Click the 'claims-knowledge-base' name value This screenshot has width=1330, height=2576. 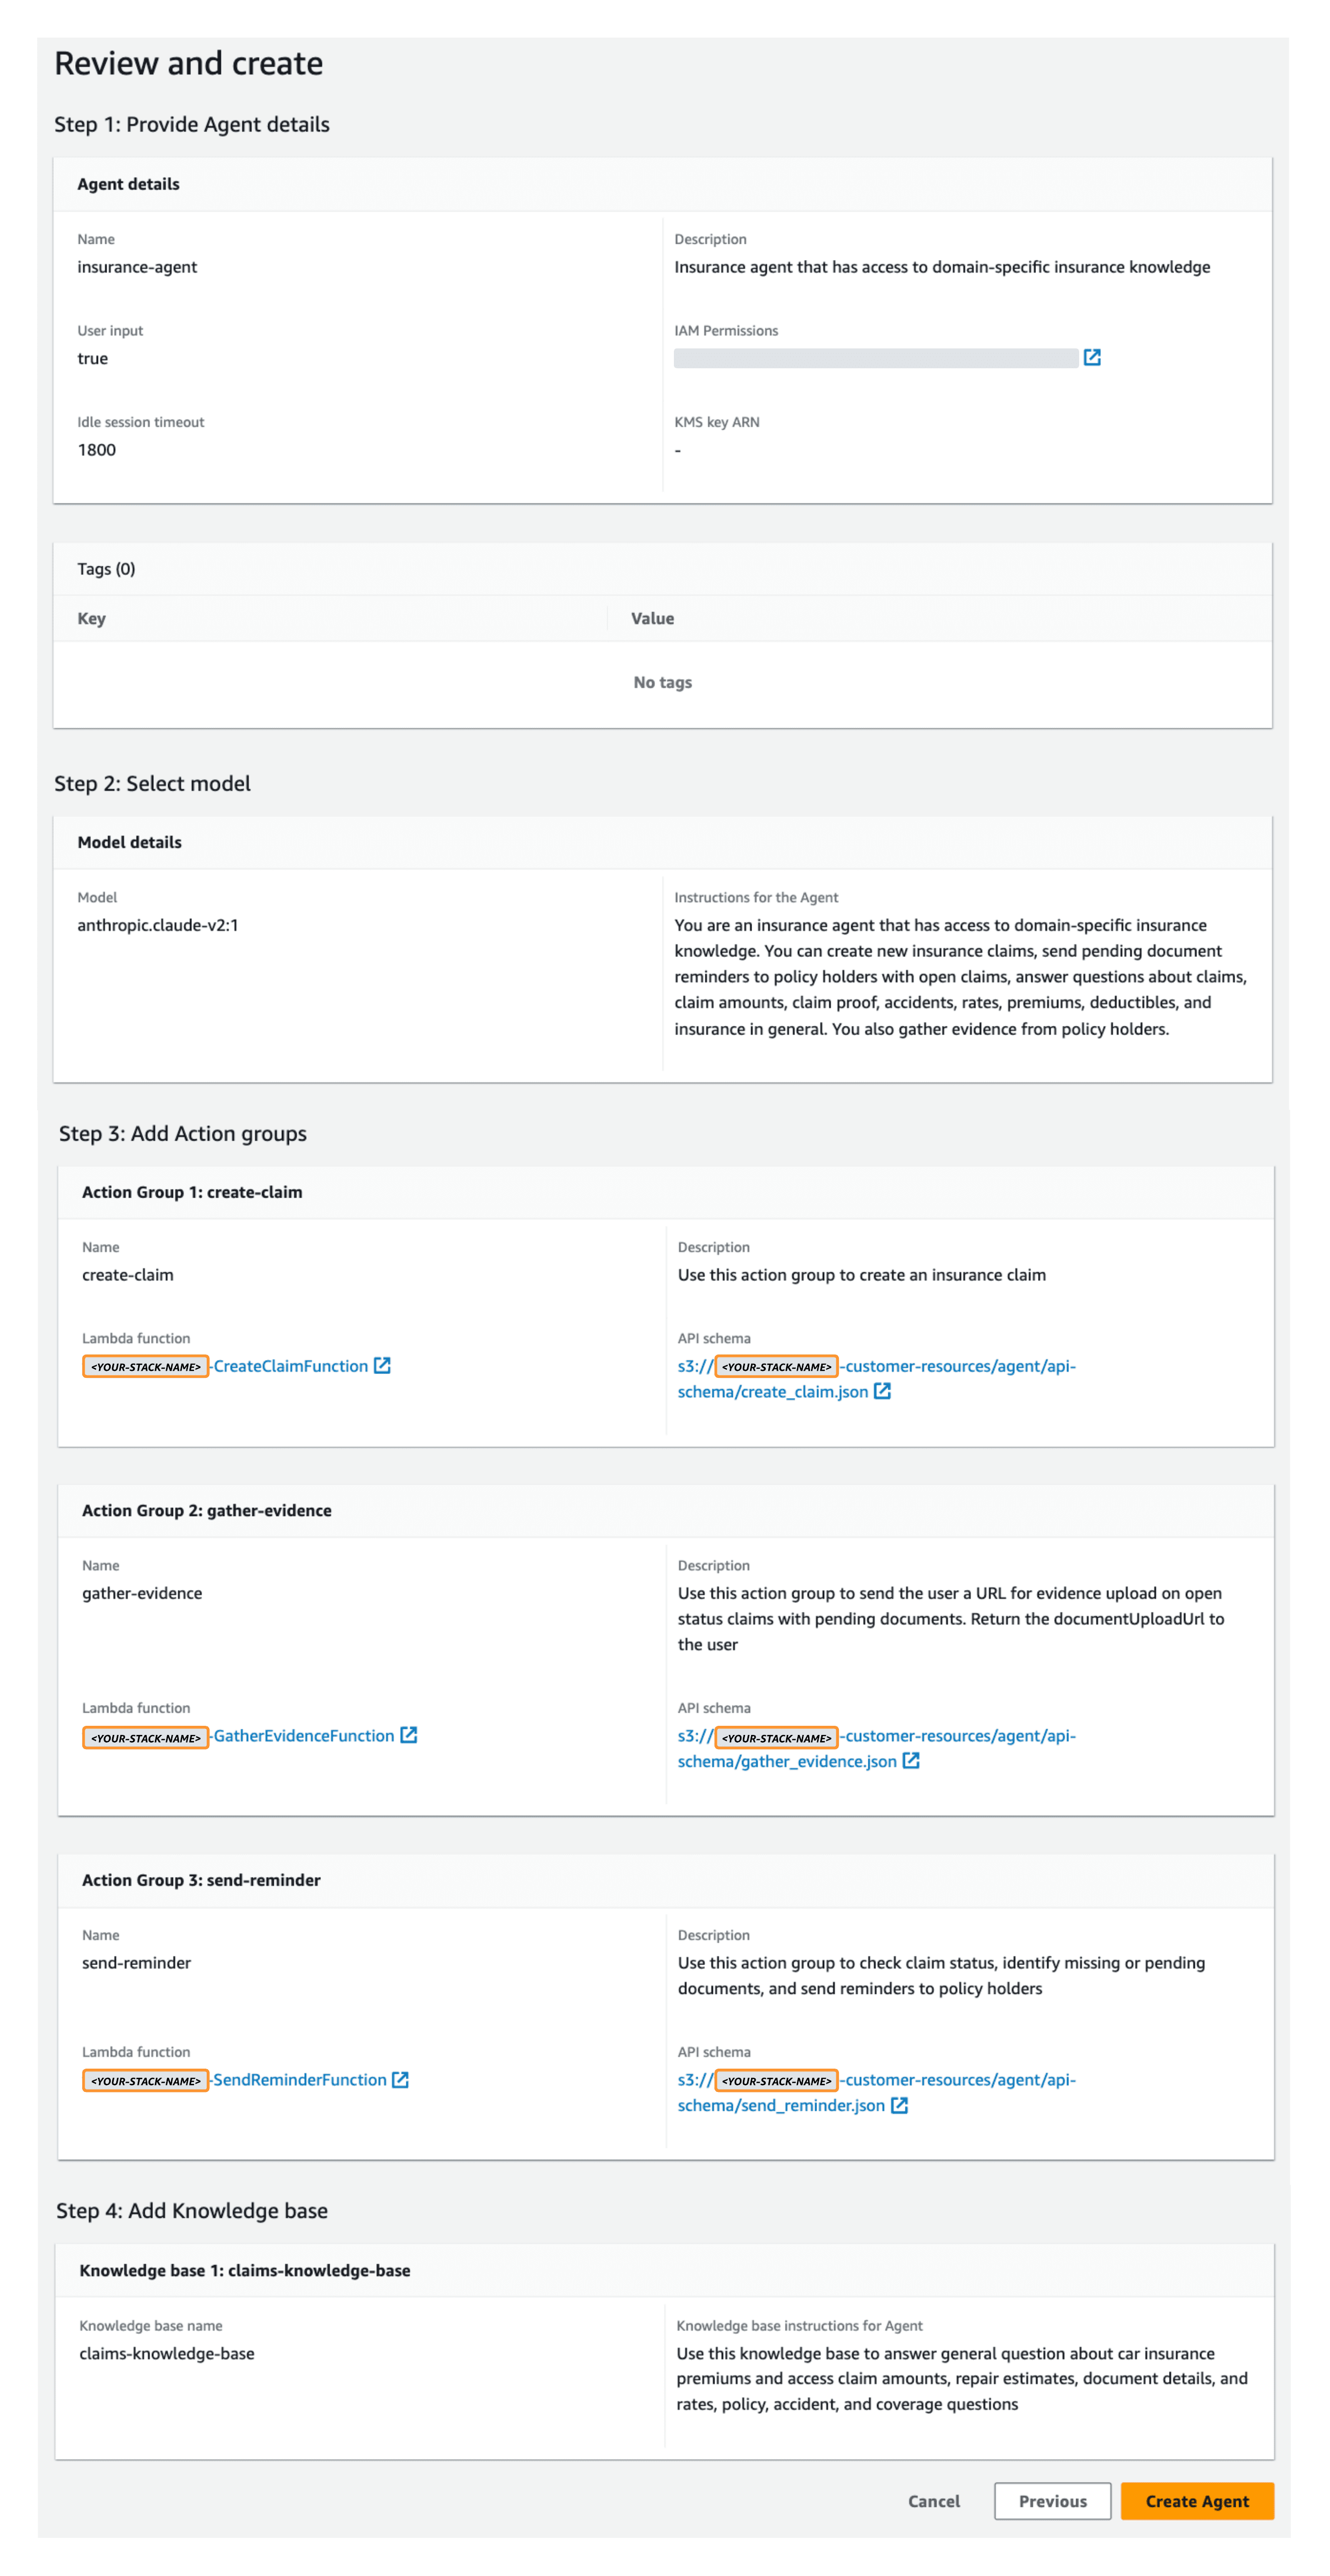coord(167,2353)
